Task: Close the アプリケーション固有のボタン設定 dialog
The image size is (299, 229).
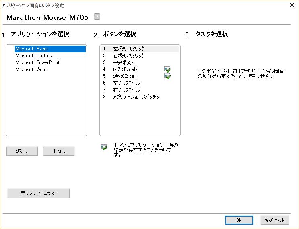Action: [292, 5]
